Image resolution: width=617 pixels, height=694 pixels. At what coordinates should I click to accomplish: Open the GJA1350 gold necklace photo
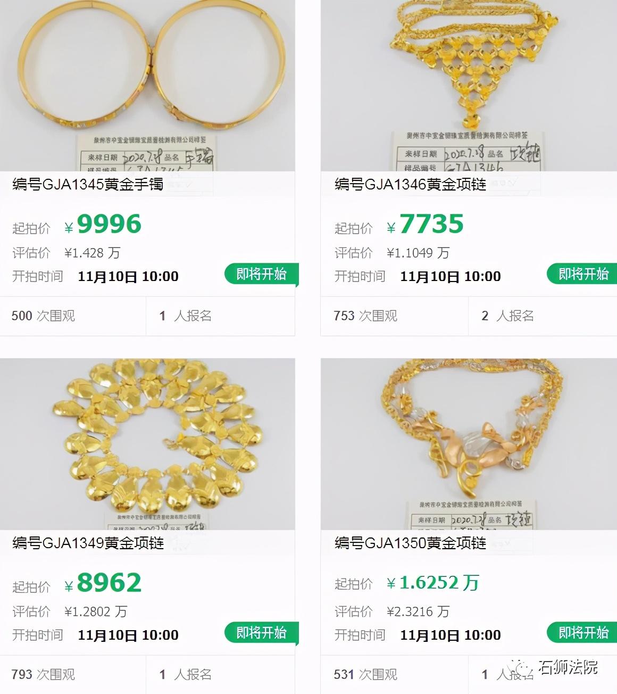pos(469,444)
